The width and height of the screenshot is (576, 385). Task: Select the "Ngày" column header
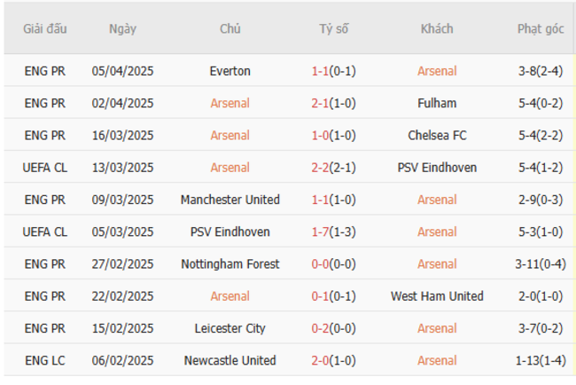(x=122, y=28)
